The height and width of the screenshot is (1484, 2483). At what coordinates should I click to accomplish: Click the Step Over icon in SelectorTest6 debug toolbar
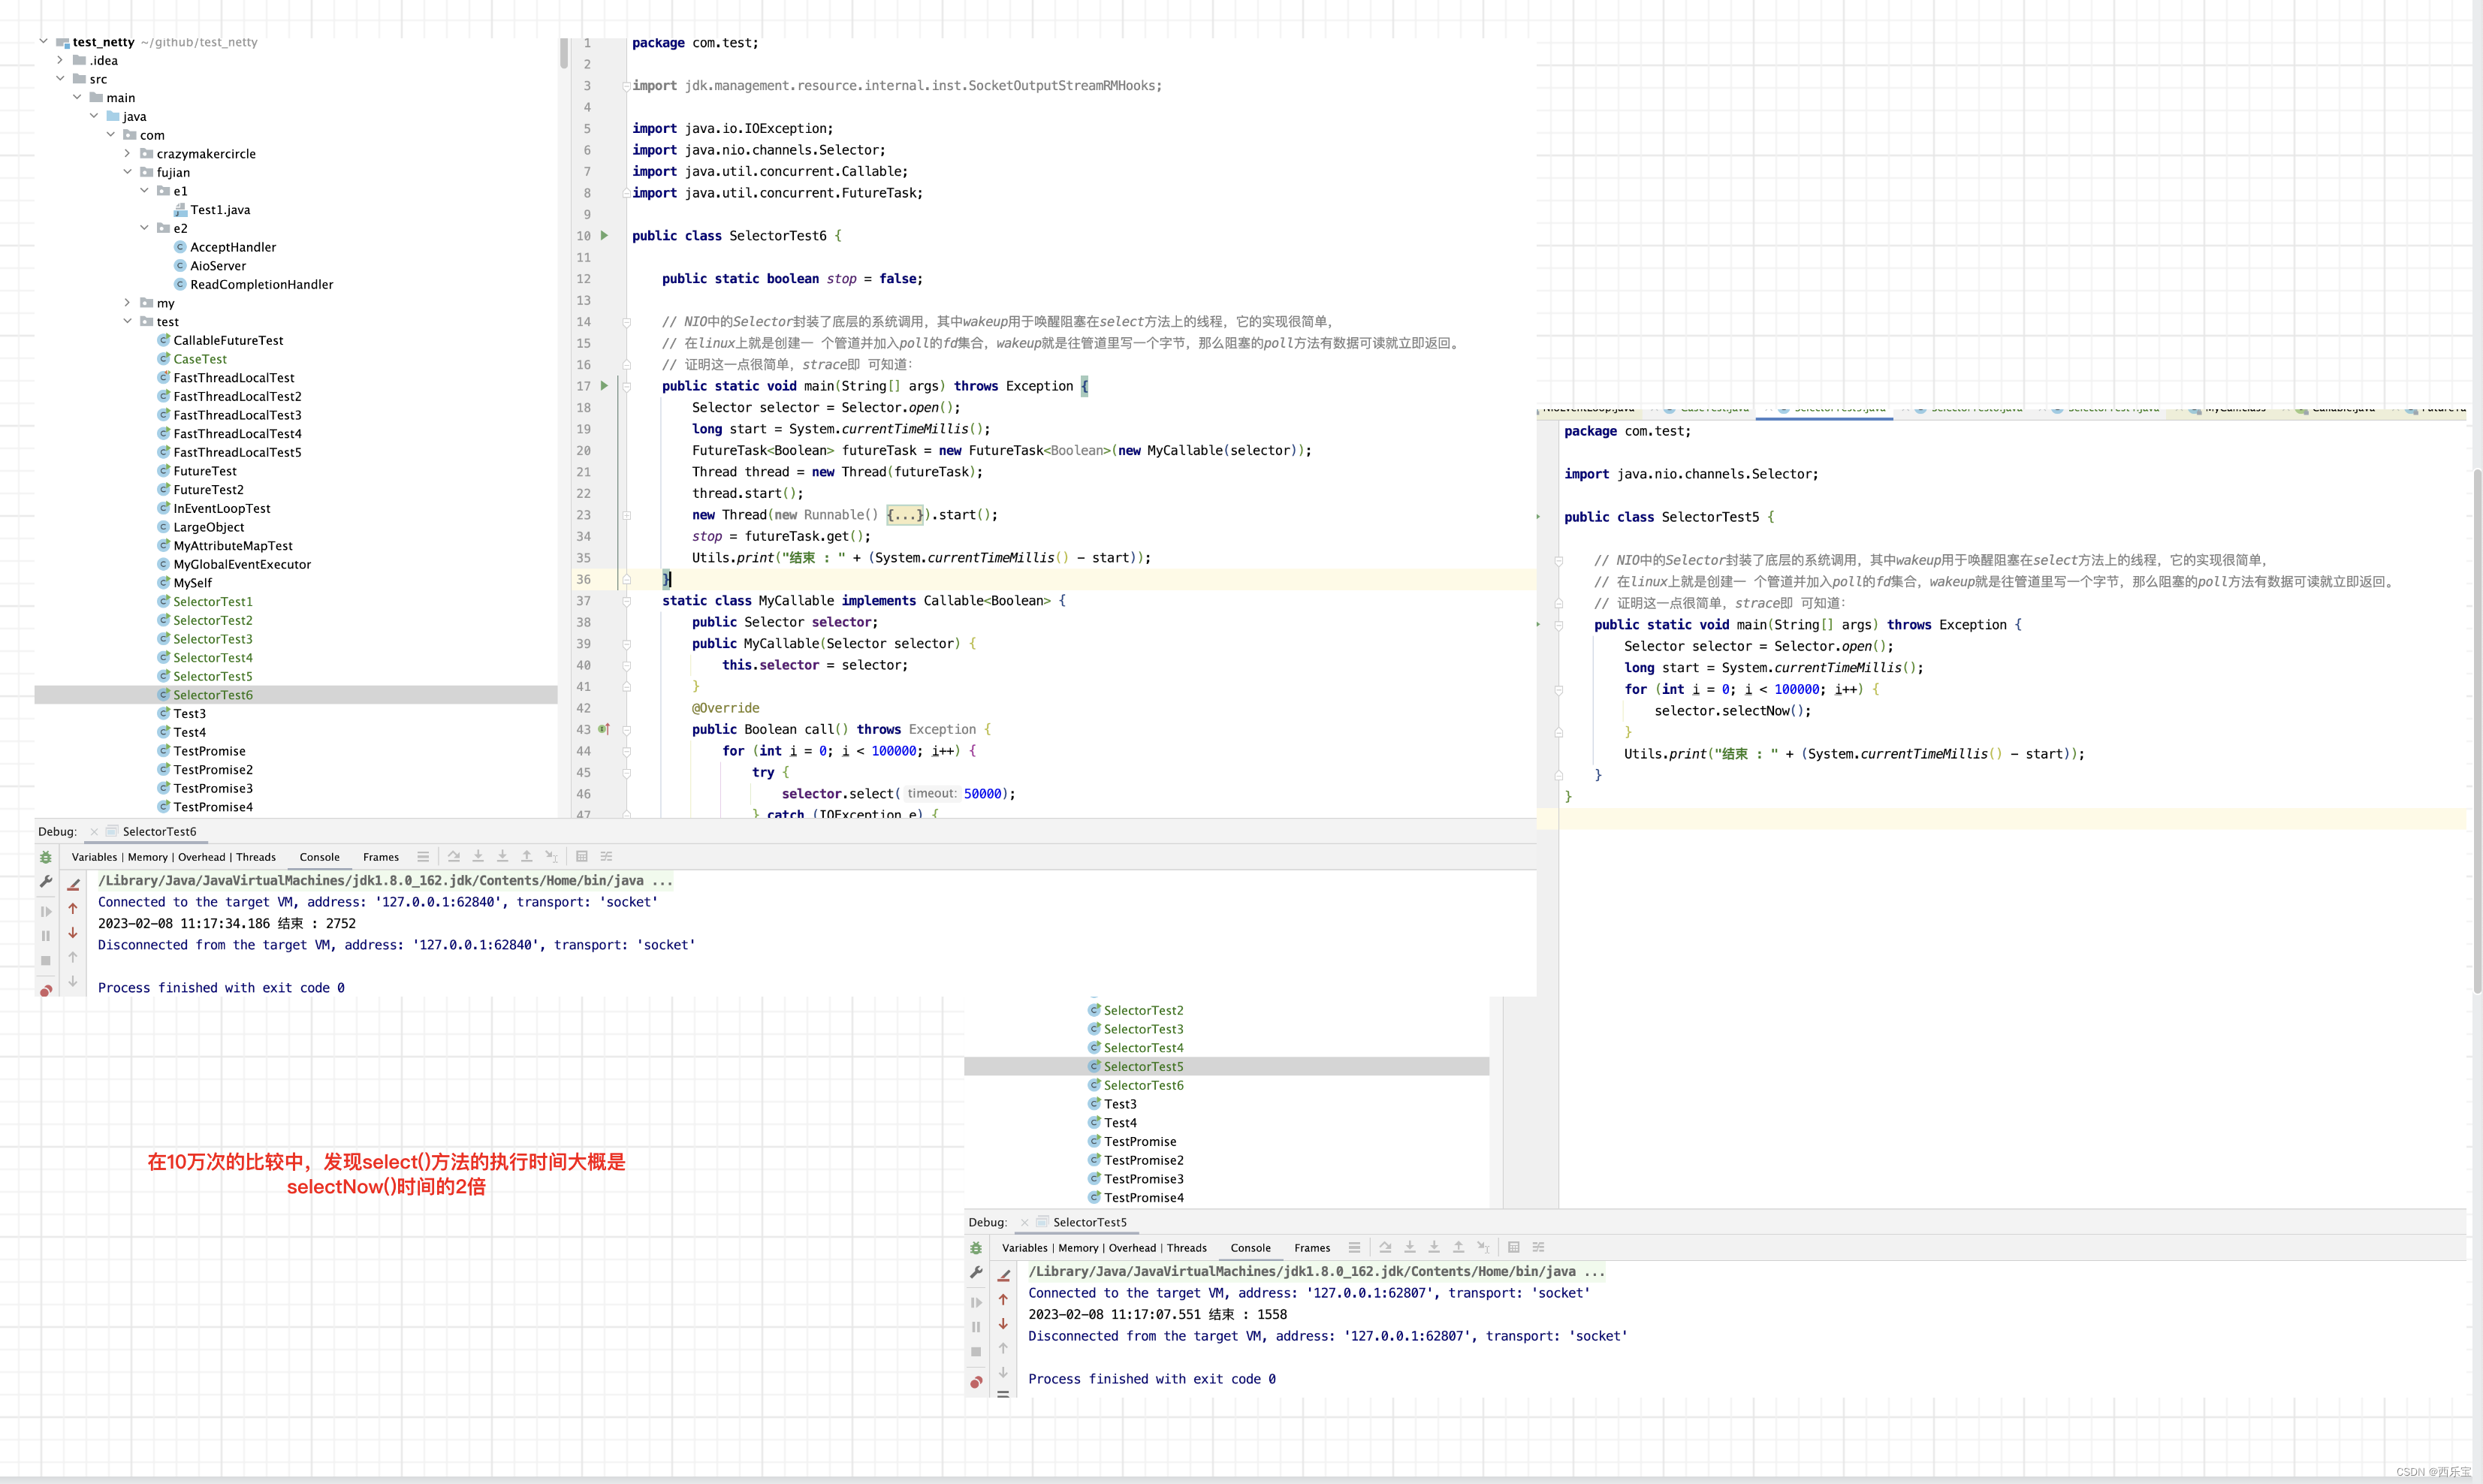point(454,857)
